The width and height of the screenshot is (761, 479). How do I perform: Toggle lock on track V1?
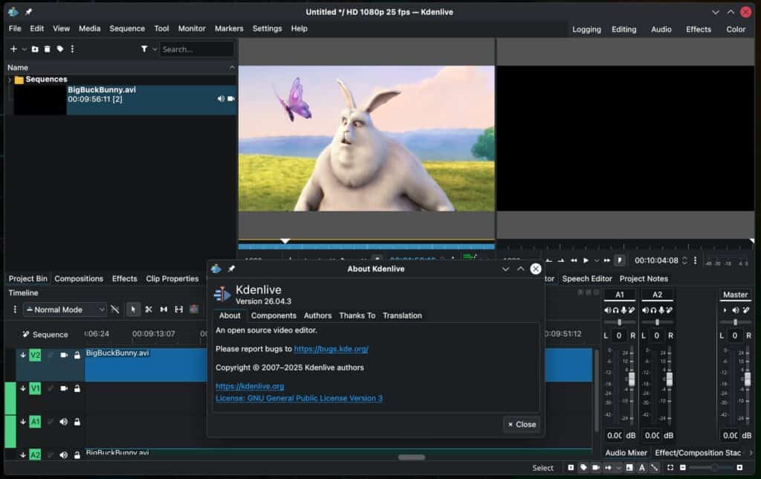coord(77,389)
